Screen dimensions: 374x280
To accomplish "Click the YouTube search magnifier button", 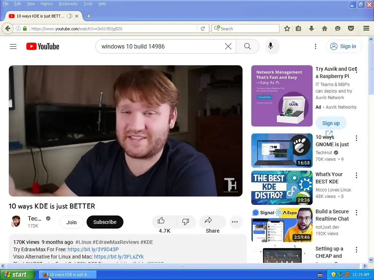I will click(248, 46).
